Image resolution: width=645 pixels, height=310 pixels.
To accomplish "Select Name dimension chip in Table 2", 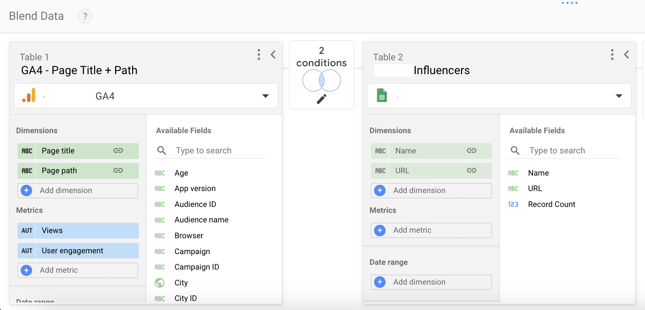I will (432, 151).
